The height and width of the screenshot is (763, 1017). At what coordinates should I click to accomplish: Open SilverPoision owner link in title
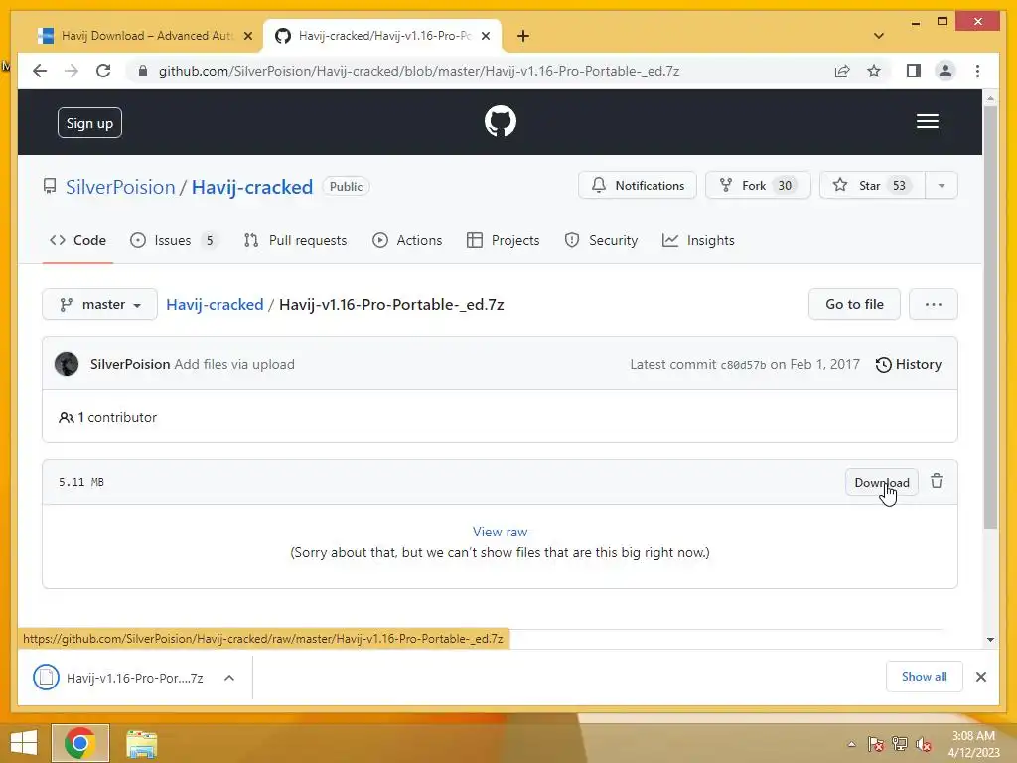point(120,187)
